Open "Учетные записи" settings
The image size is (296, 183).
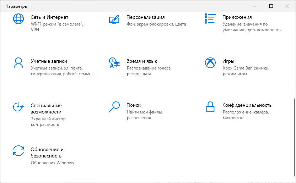click(49, 61)
